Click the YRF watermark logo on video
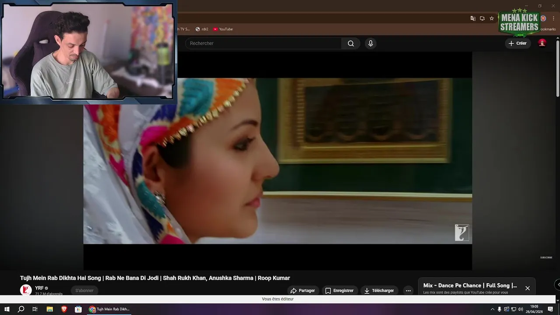Image resolution: width=560 pixels, height=315 pixels. (x=462, y=233)
